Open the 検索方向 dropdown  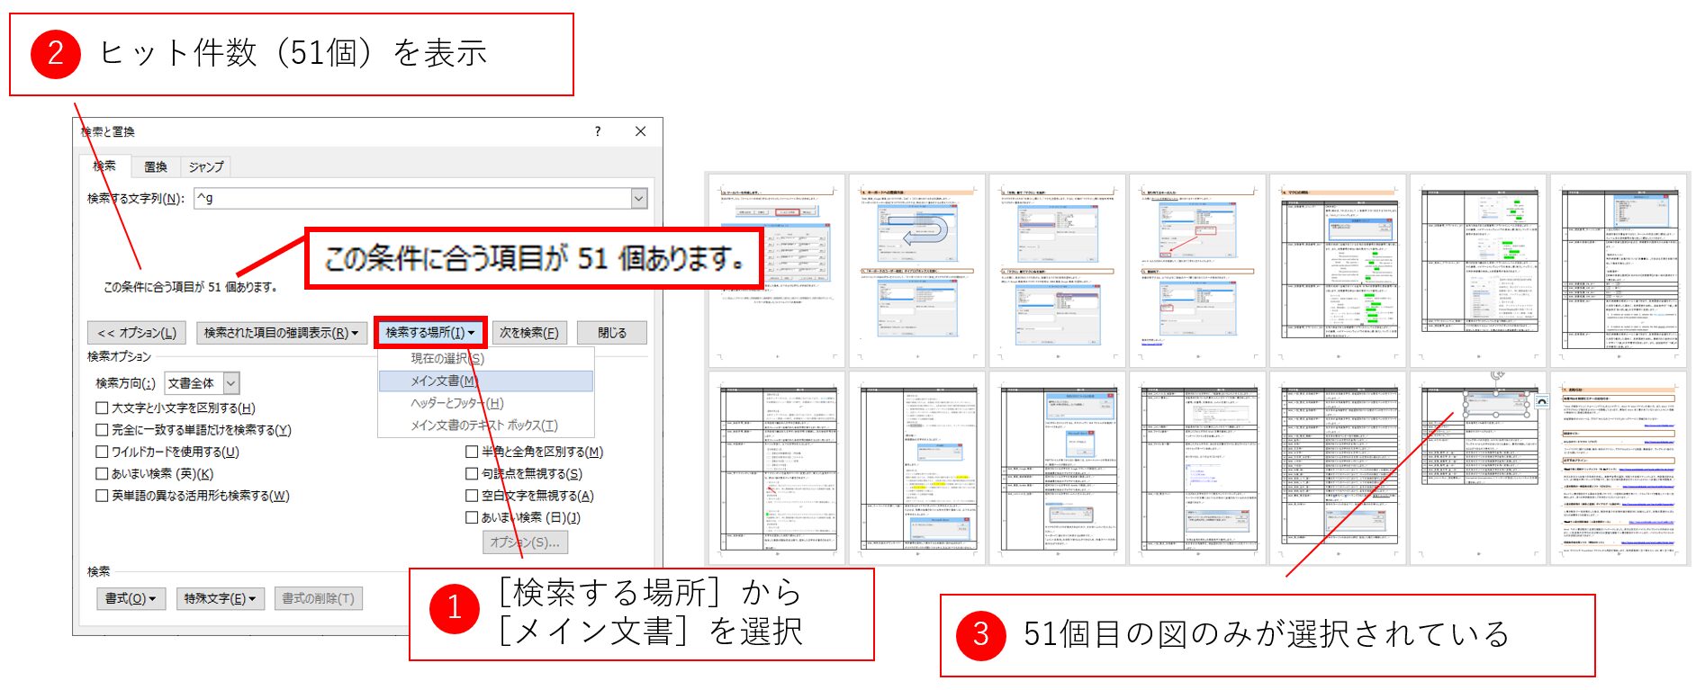pyautogui.click(x=231, y=383)
